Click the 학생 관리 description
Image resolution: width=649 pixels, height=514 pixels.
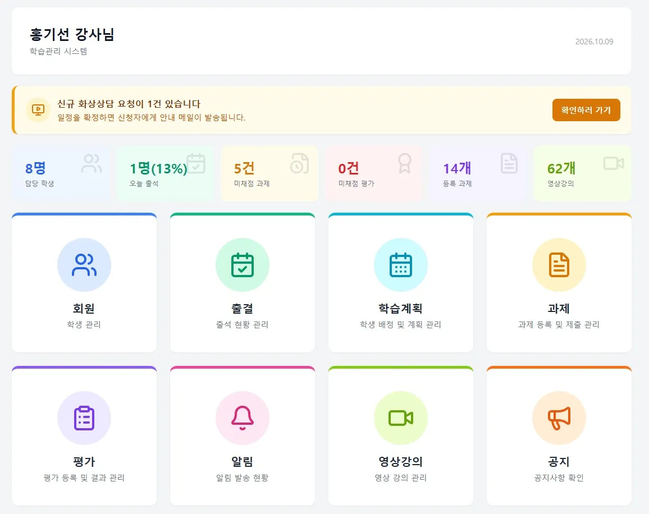(x=84, y=324)
